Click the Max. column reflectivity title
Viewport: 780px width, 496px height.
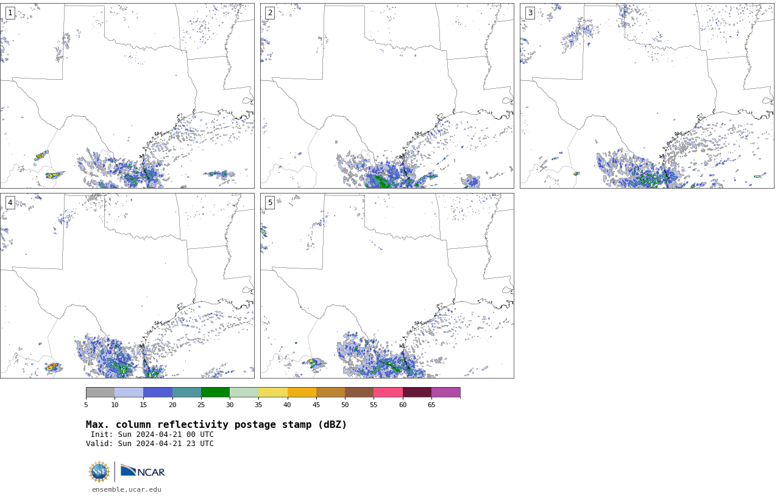click(x=216, y=425)
